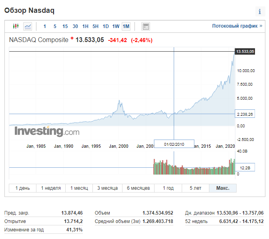This screenshot has height=239, width=269.
Task: Select the area line chart icon
Action: (x=28, y=26)
